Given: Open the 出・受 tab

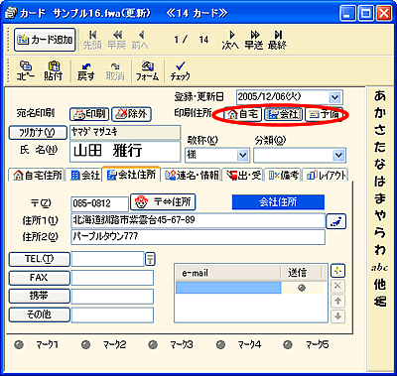Looking at the screenshot, I should [243, 175].
